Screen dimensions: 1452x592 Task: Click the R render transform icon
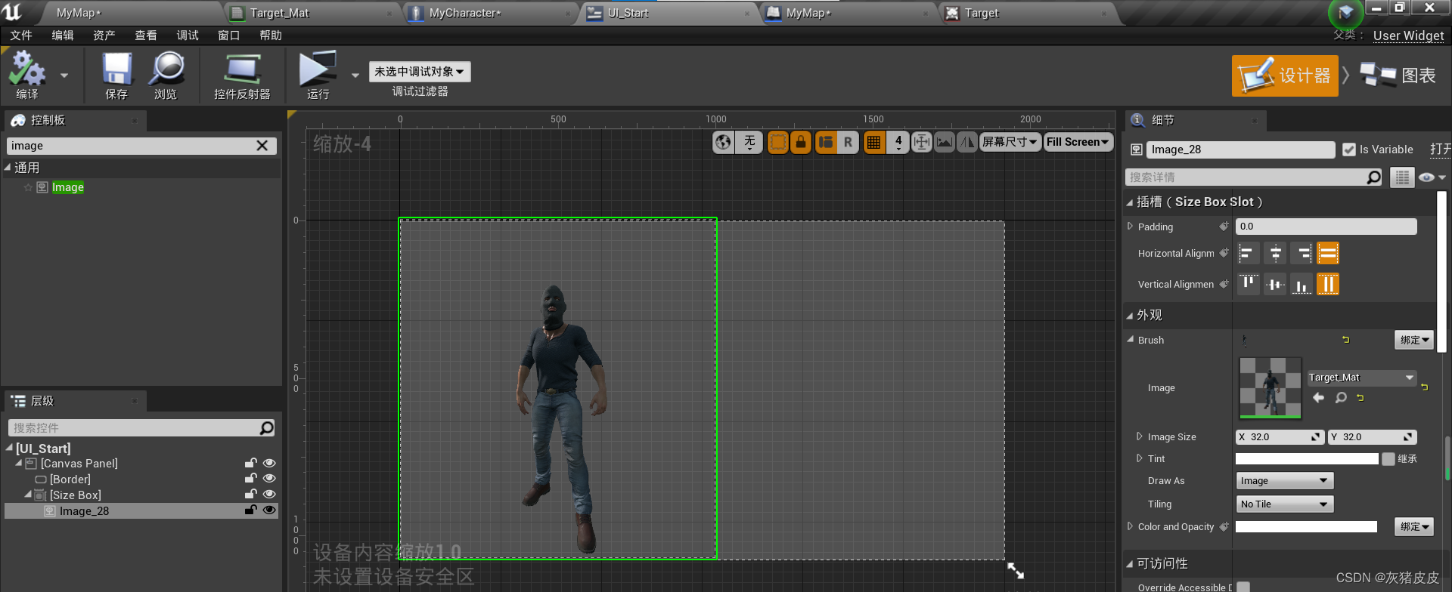coord(848,142)
